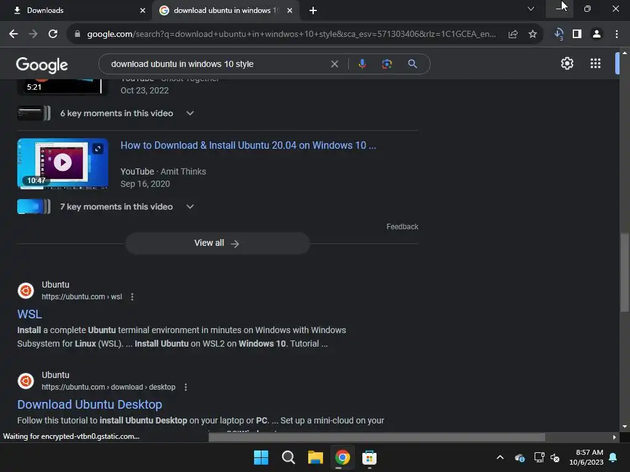This screenshot has width=630, height=472.
Task: Open a new browser tab
Action: pos(313,10)
